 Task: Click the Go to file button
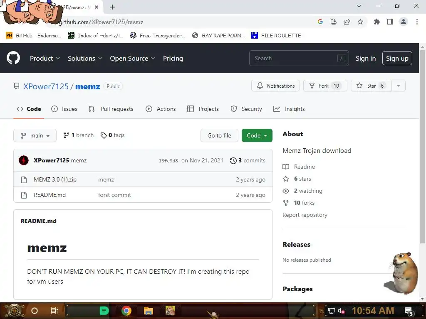(219, 135)
